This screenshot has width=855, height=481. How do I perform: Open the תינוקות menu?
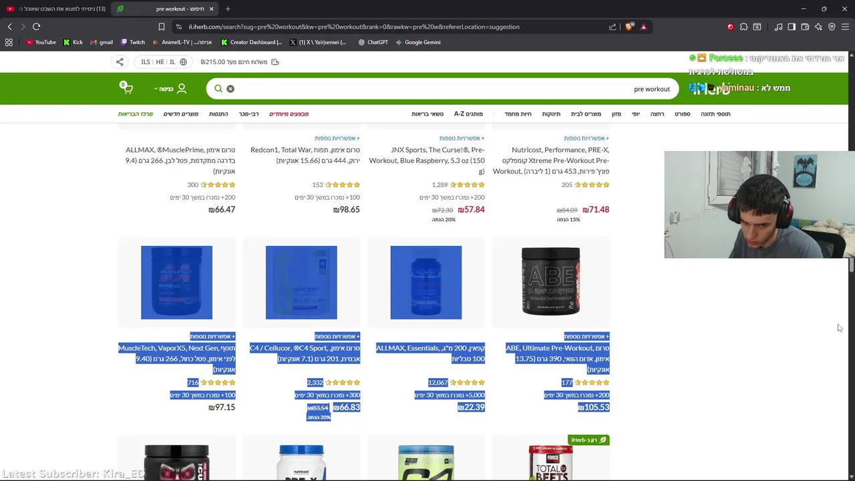[551, 114]
